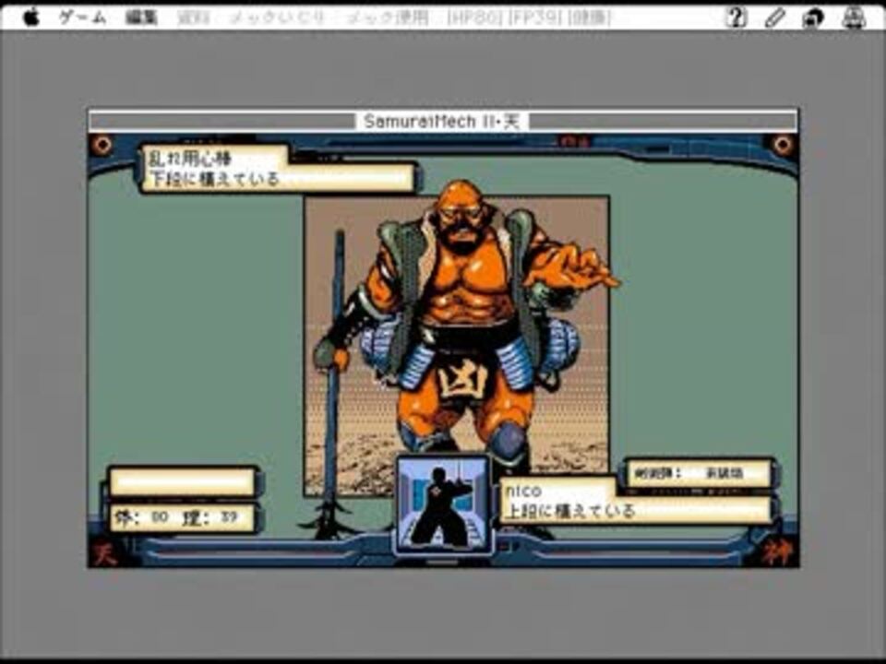Click the 理: 39 stat value
The image size is (886, 664).
210,517
